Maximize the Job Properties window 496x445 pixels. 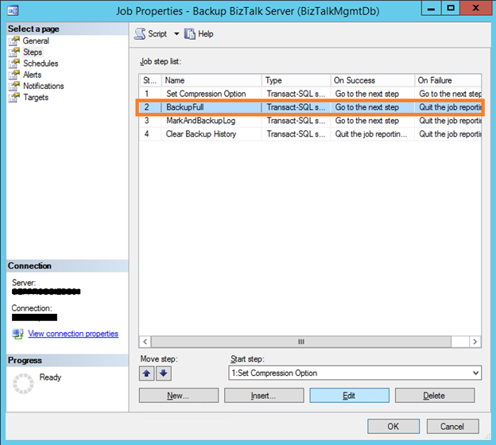[451, 8]
